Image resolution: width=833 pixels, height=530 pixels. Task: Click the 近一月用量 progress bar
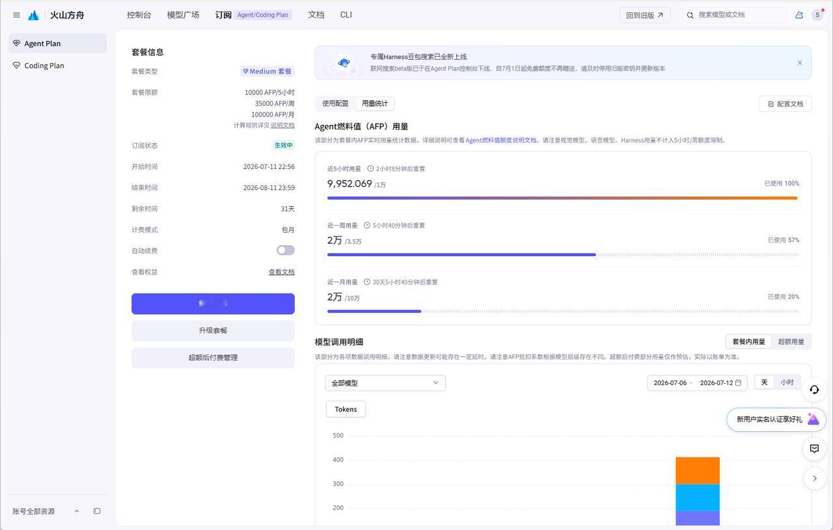(562, 311)
